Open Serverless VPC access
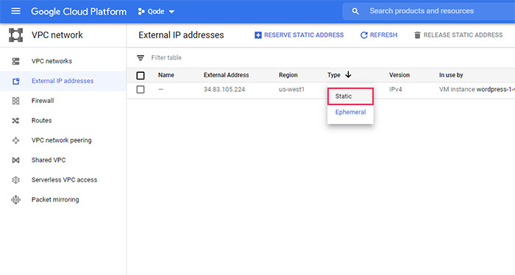Screen dimensions: 515x275 pos(65,180)
